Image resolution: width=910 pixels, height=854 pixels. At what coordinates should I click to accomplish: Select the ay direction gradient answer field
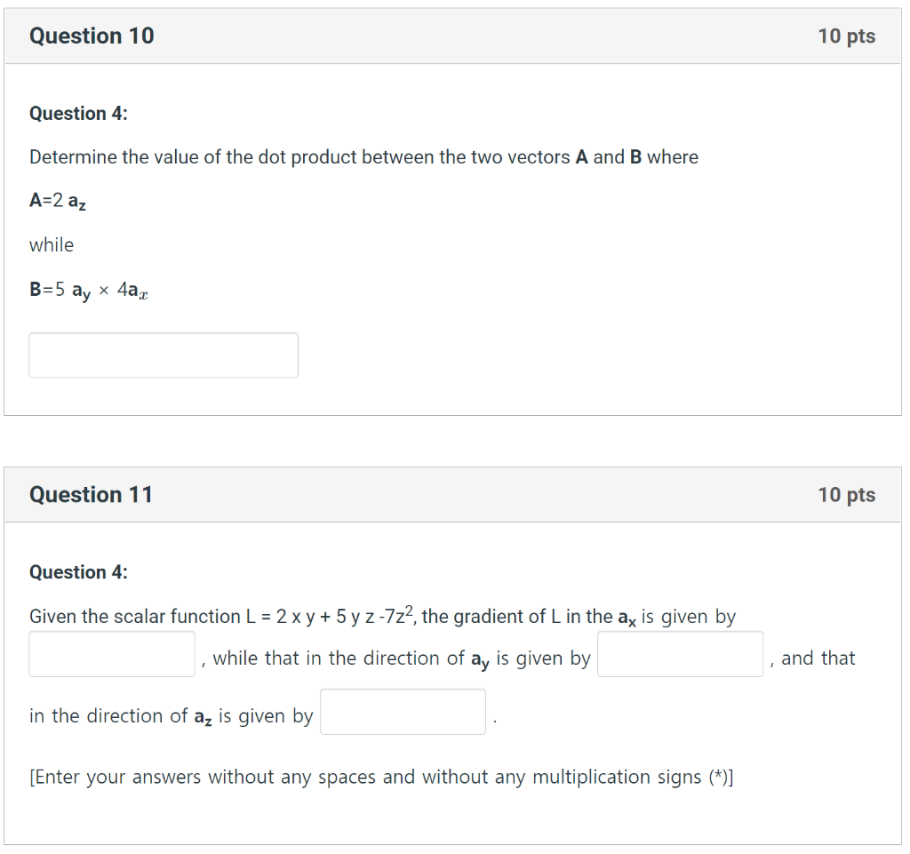click(680, 654)
